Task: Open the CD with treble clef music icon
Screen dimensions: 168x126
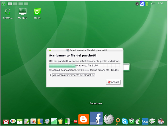Action: (138, 121)
